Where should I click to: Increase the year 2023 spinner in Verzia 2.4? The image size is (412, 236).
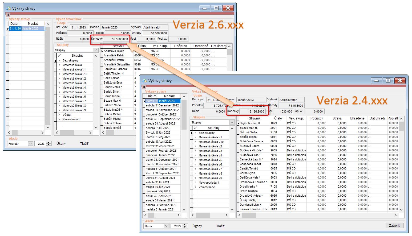[185, 225]
